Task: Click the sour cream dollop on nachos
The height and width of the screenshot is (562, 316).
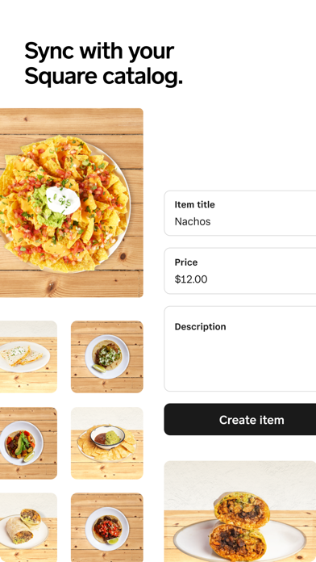Action: tap(63, 199)
